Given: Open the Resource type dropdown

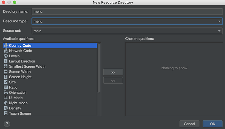Looking at the screenshot, I should point(127,21).
